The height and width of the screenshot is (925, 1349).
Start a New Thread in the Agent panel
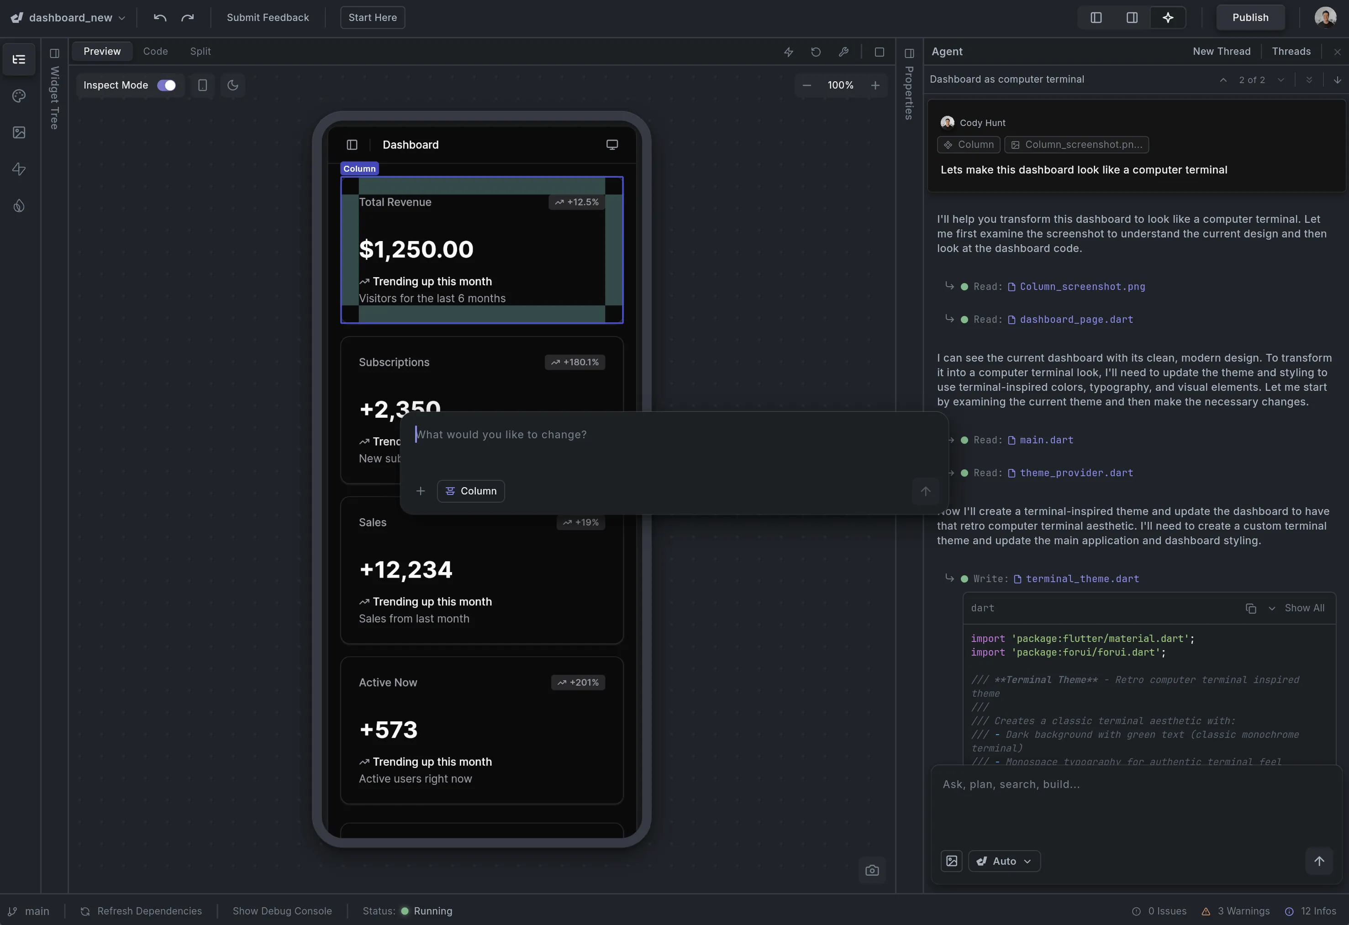pyautogui.click(x=1222, y=51)
